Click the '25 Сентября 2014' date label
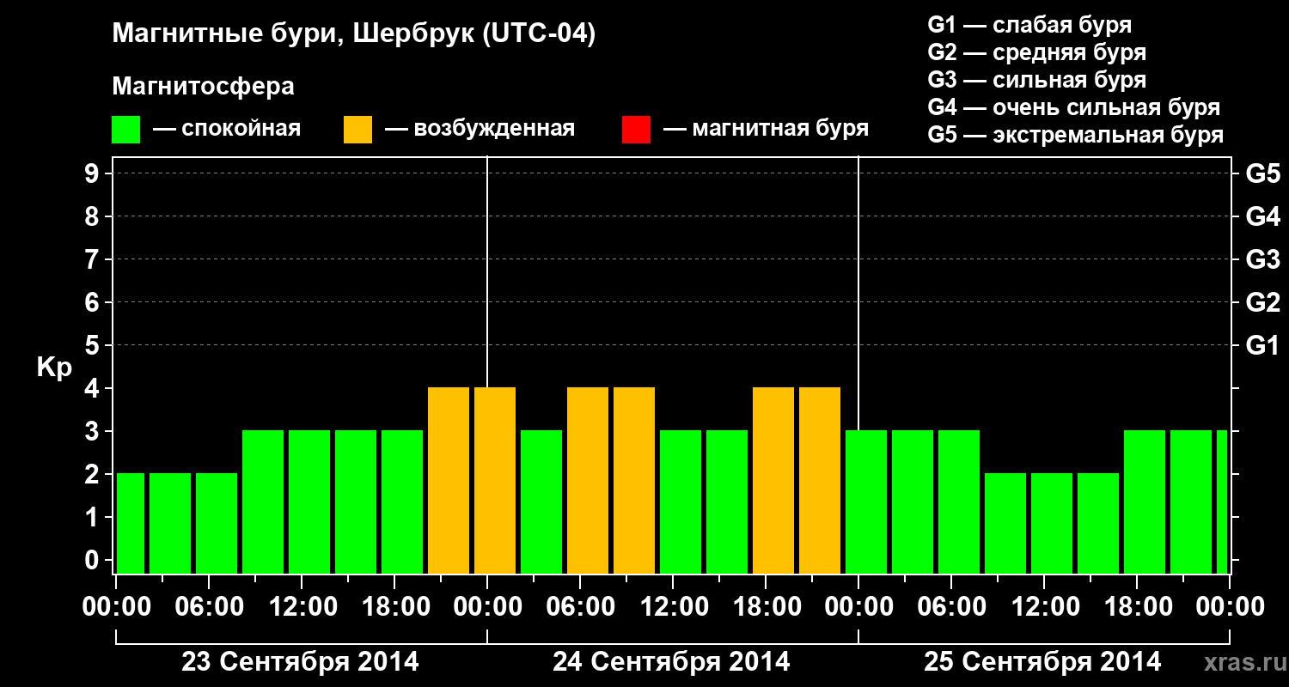This screenshot has height=687, width=1289. tap(1042, 662)
